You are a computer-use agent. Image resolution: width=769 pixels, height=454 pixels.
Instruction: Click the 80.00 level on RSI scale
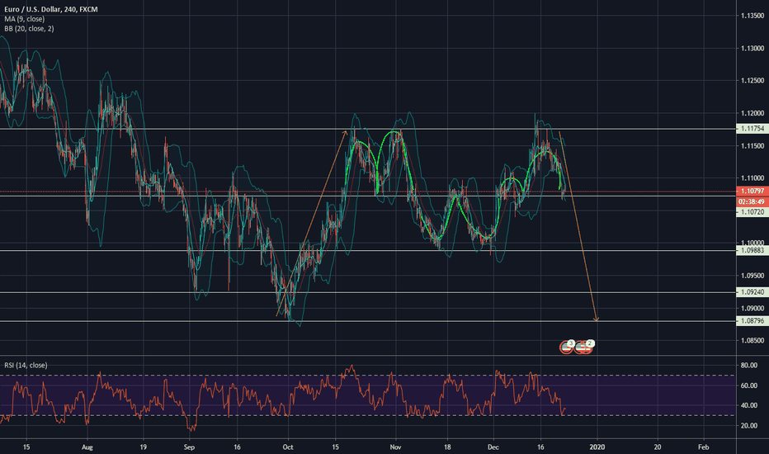click(x=749, y=365)
